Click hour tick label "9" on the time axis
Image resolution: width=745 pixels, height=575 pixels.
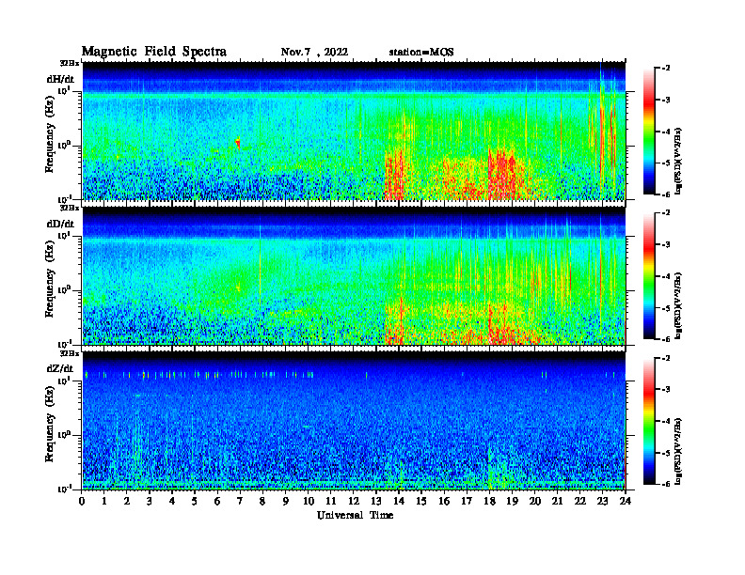point(286,501)
